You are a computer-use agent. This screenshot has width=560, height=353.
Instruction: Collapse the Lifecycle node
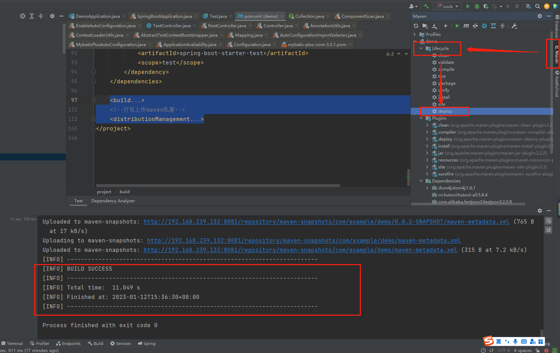click(x=421, y=48)
